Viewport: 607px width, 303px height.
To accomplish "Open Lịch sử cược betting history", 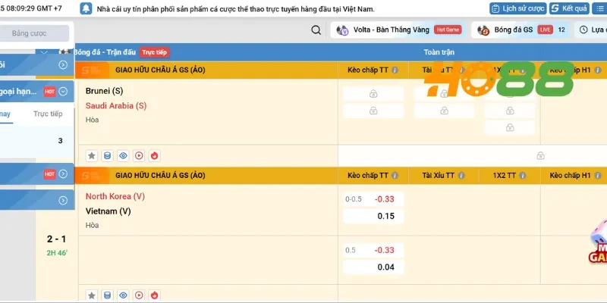I will coord(517,8).
